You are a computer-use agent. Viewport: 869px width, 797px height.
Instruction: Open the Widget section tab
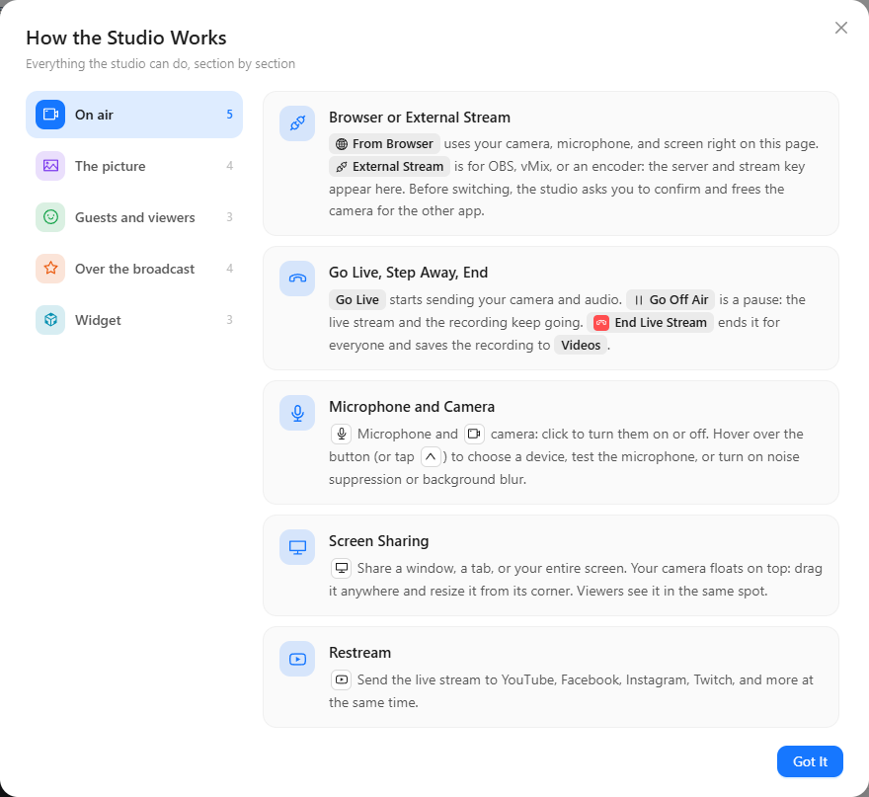coord(134,320)
